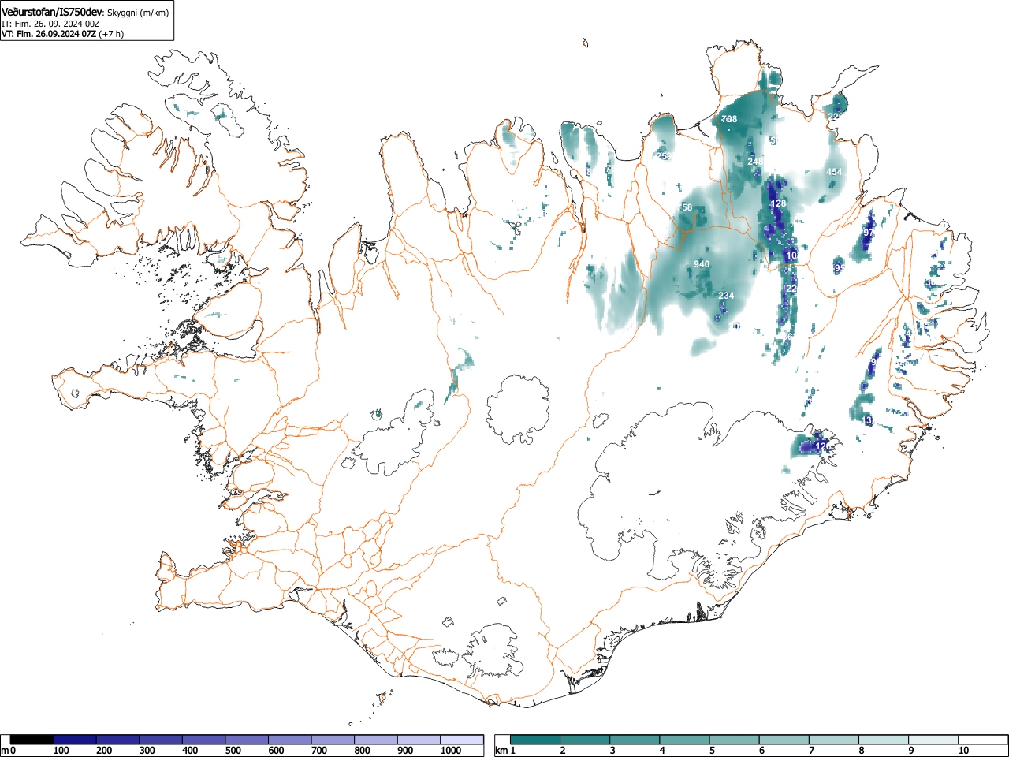Pick the dark teal 1–2 km legend swatch
The image size is (1009, 757).
pos(536,740)
